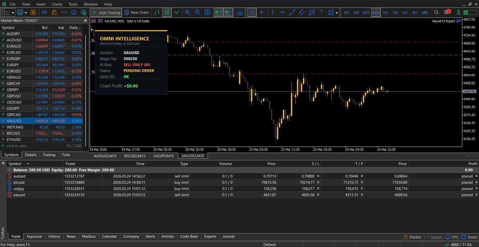Remove take profit on usdjpy order
This screenshot has width=479, height=247.
(x=362, y=189)
